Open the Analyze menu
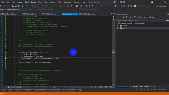169x95 pixels. (x=52, y=2)
